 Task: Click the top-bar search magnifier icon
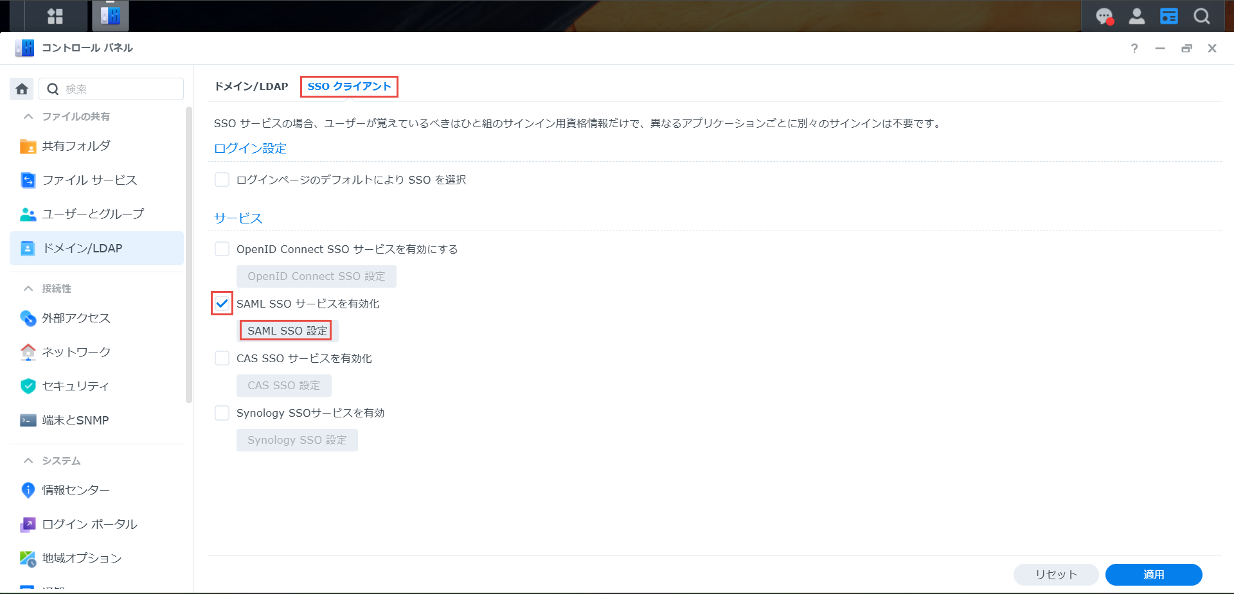pos(1201,16)
